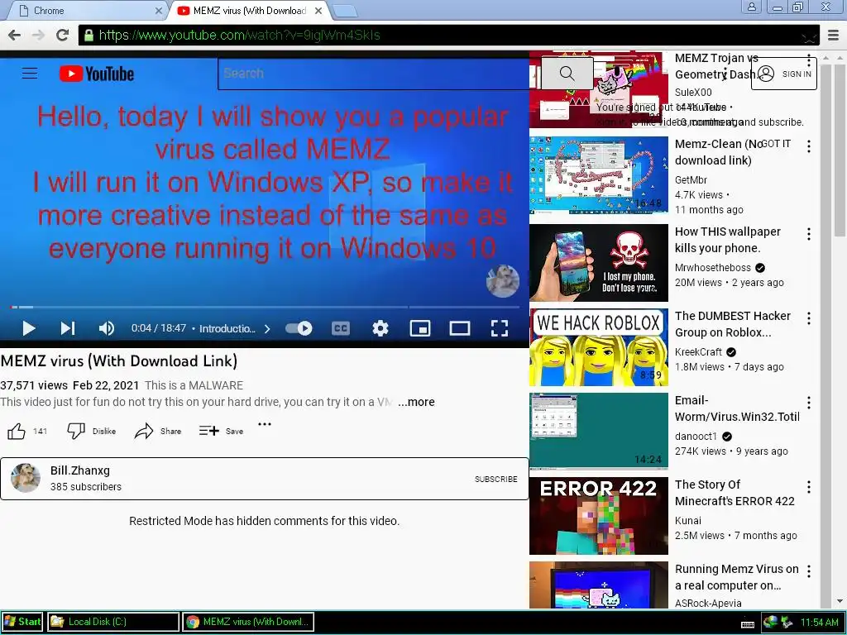Image resolution: width=847 pixels, height=635 pixels.
Task: Open Bill.Zhanxg channel avatar
Action: [26, 478]
